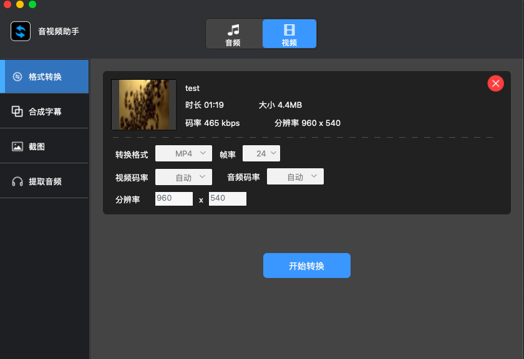Click the resolution height field showing 540
The width and height of the screenshot is (524, 359).
click(228, 199)
